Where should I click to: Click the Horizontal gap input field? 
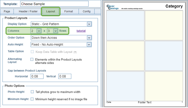(x=37, y=76)
